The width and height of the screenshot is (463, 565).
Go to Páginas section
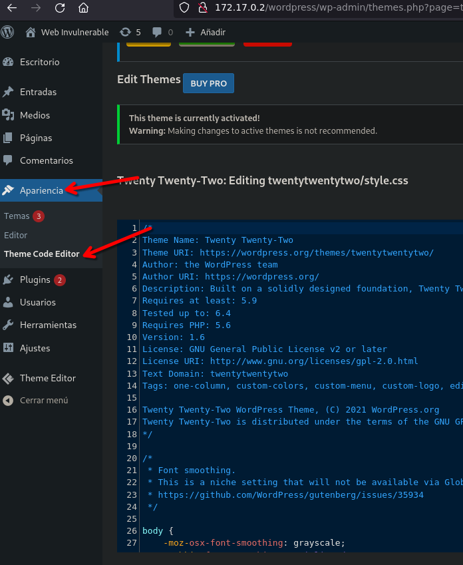[x=36, y=138]
